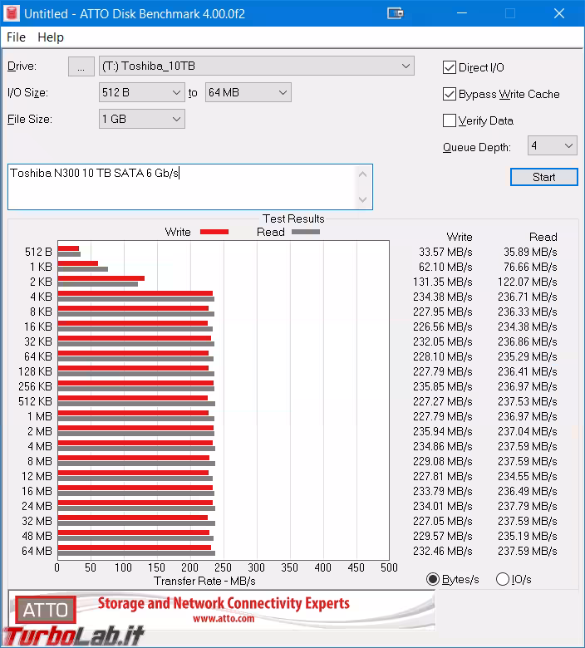Click the 4 KB read value 236.71 MB/s
Viewport: 585px width, 648px height.
pos(527,297)
